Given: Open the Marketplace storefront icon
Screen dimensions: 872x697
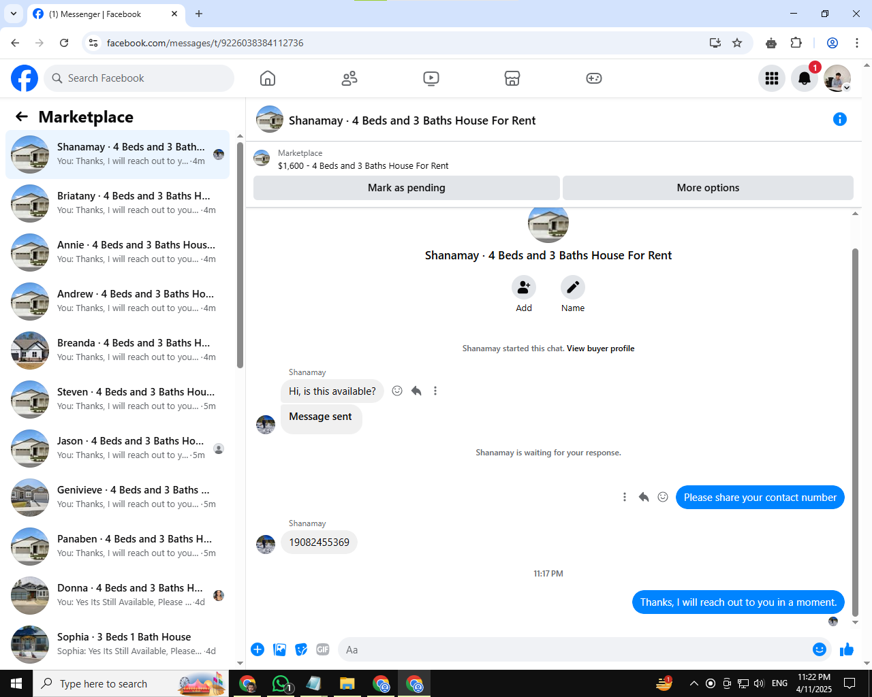Looking at the screenshot, I should [512, 78].
